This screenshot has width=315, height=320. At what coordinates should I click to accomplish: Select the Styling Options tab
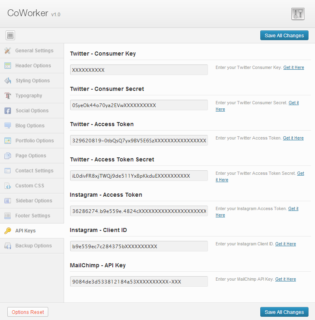coord(32,81)
